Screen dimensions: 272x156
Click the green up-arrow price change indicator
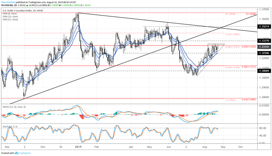pos(27,5)
